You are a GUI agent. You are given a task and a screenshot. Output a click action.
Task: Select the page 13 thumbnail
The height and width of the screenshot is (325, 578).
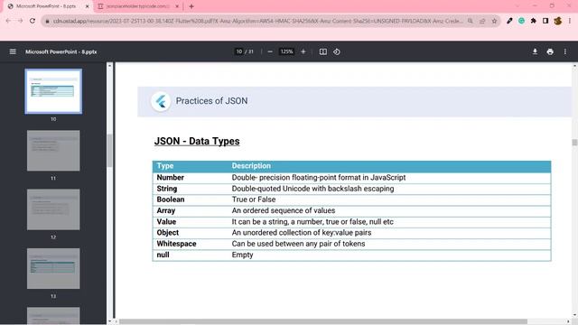coord(53,268)
